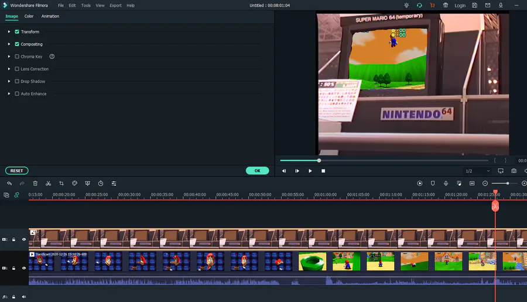The width and height of the screenshot is (527, 302).
Task: Click the render preview icon
Action: click(420, 183)
